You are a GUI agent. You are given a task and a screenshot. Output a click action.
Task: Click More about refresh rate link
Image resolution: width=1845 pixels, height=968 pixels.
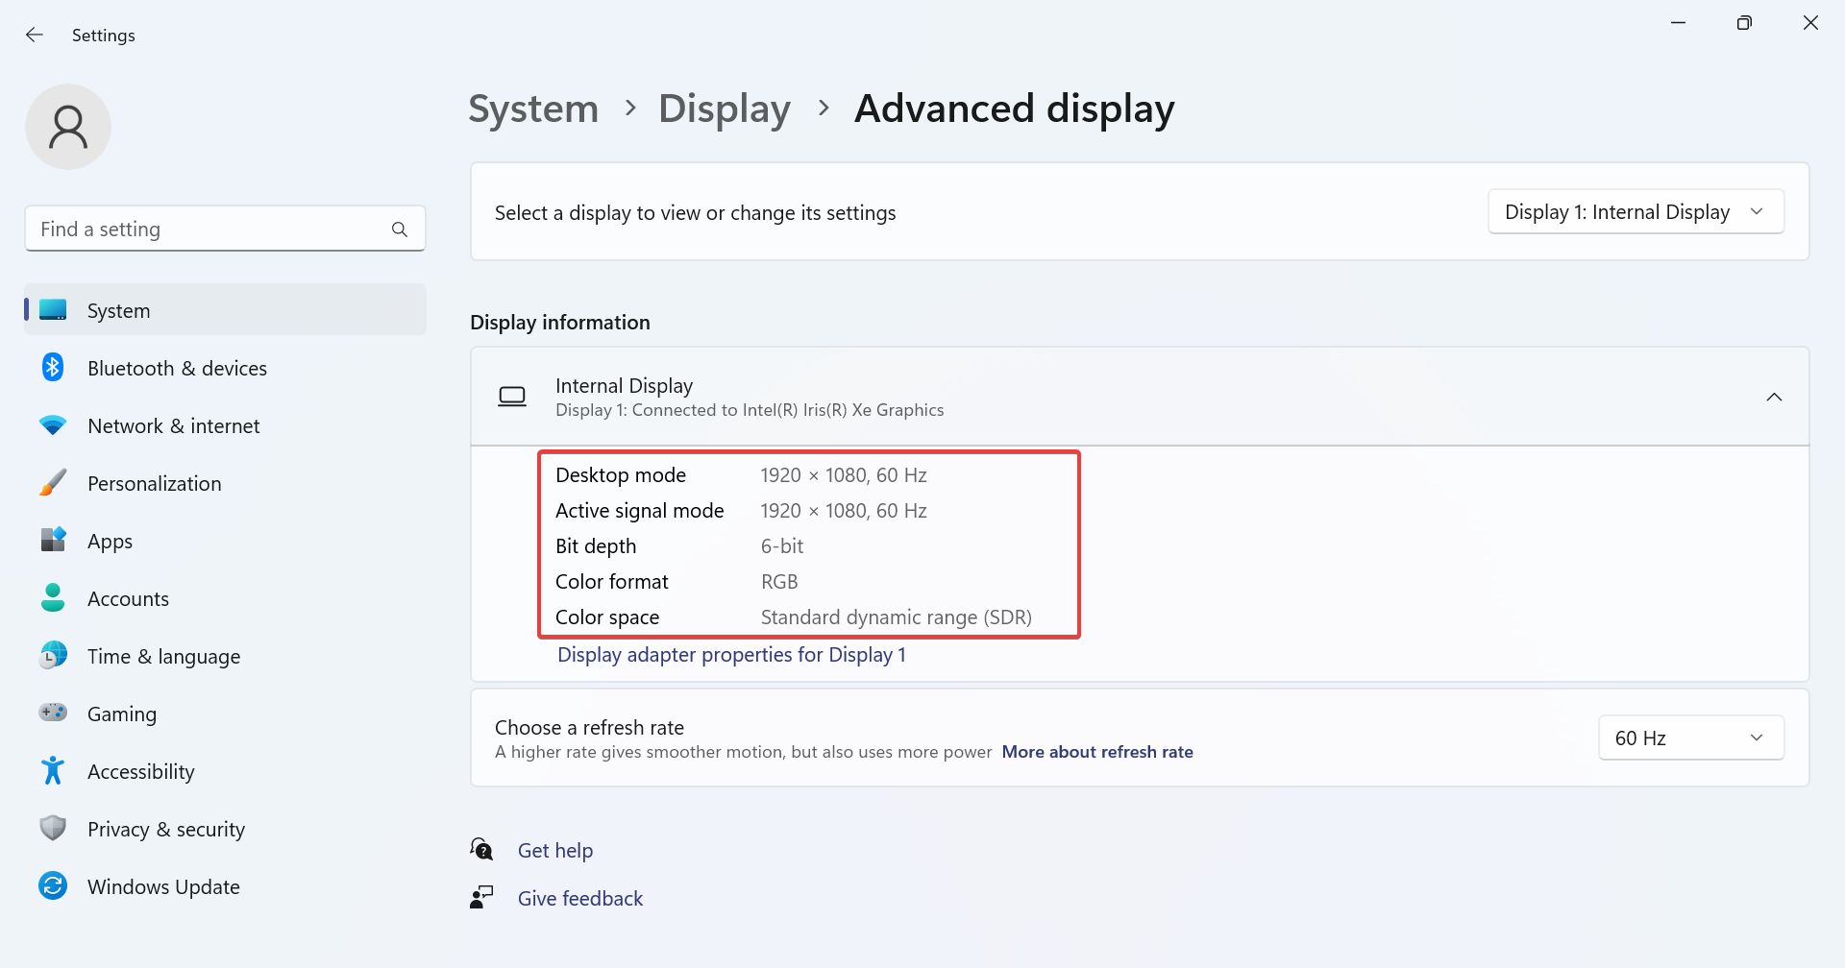tap(1097, 752)
